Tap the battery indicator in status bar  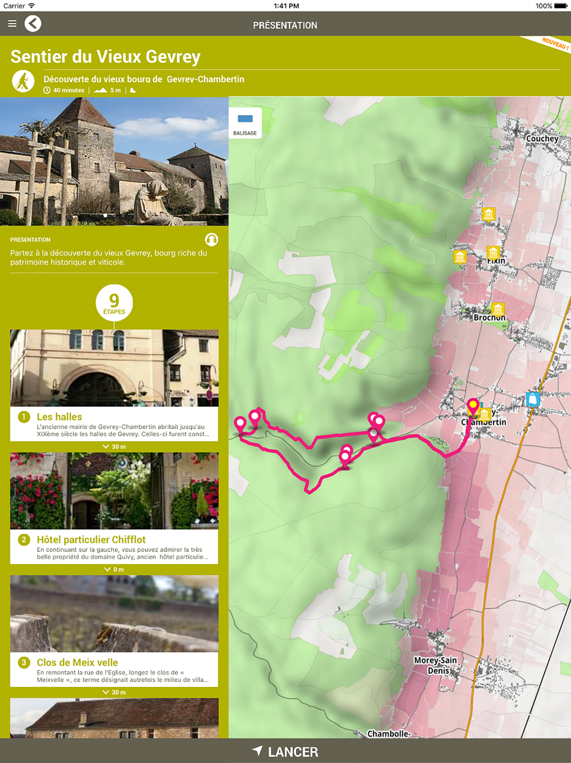tap(561, 6)
